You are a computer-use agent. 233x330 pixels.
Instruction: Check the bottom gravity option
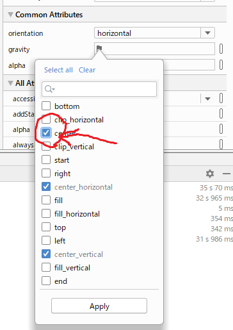coord(46,106)
